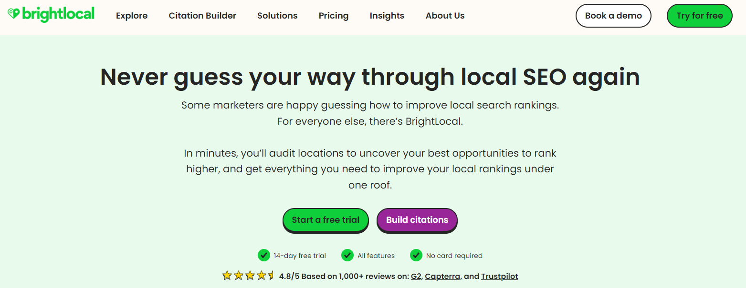Open the Citation Builder menu
This screenshot has width=746, height=288.
tap(202, 16)
